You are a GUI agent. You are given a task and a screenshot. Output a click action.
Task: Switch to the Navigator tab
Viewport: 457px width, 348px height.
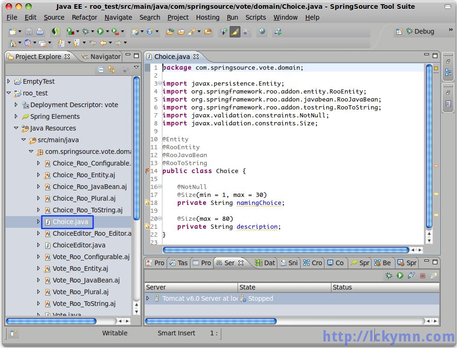tap(101, 57)
